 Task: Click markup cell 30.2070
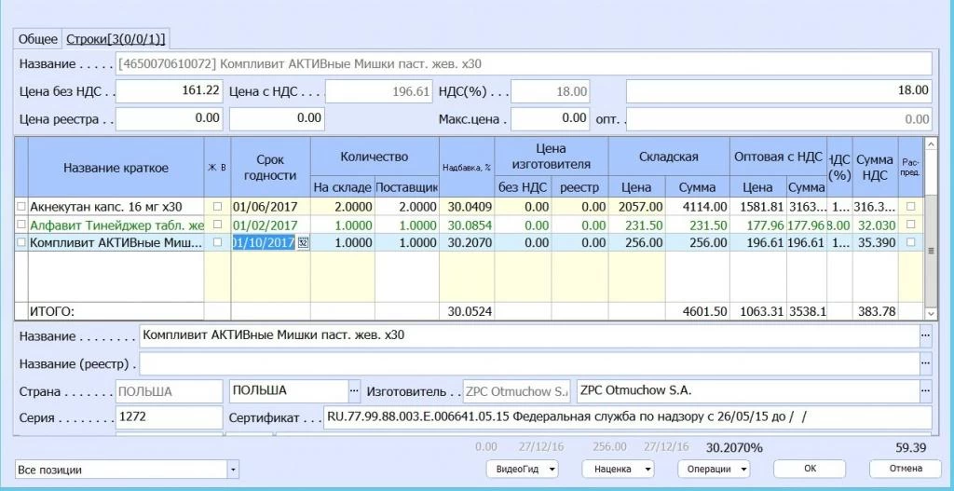[x=467, y=243]
